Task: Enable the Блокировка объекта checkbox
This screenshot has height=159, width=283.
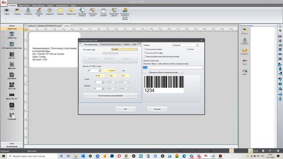Action: point(145,49)
